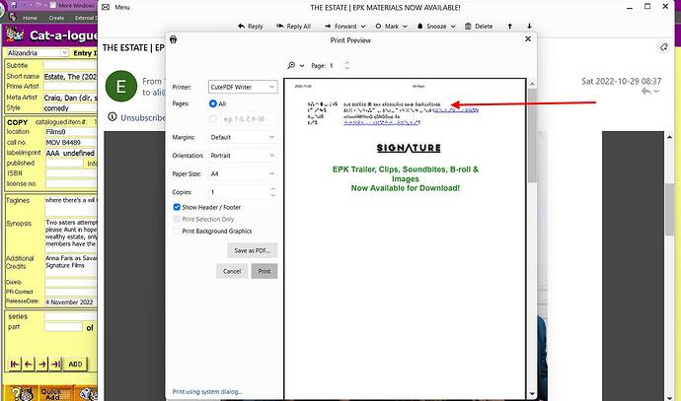Go to previous message up arrow
Screen dimensions: 681x401
point(510,27)
